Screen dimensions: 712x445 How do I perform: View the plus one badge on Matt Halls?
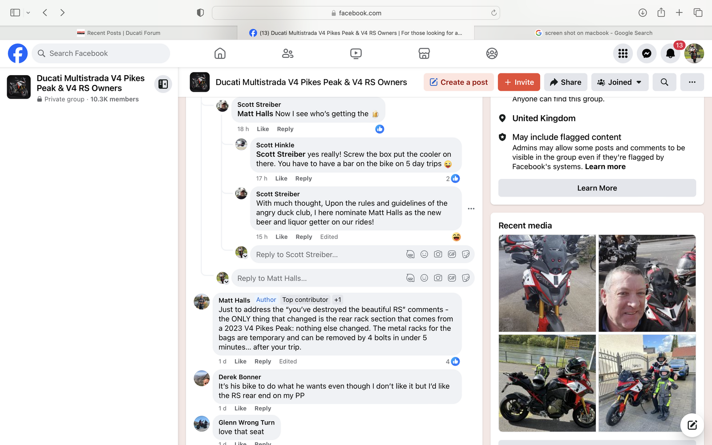[338, 300]
